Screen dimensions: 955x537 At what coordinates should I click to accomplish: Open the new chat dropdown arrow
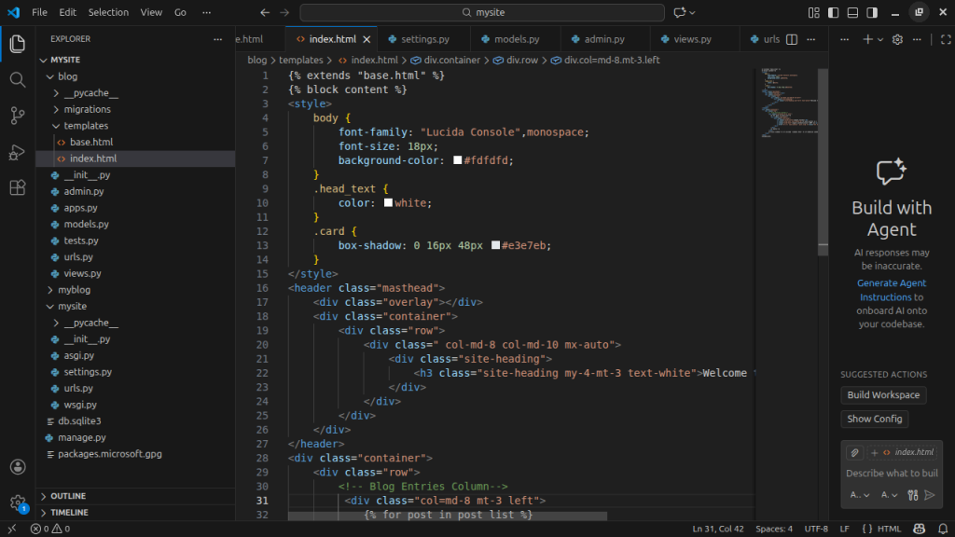coord(880,39)
